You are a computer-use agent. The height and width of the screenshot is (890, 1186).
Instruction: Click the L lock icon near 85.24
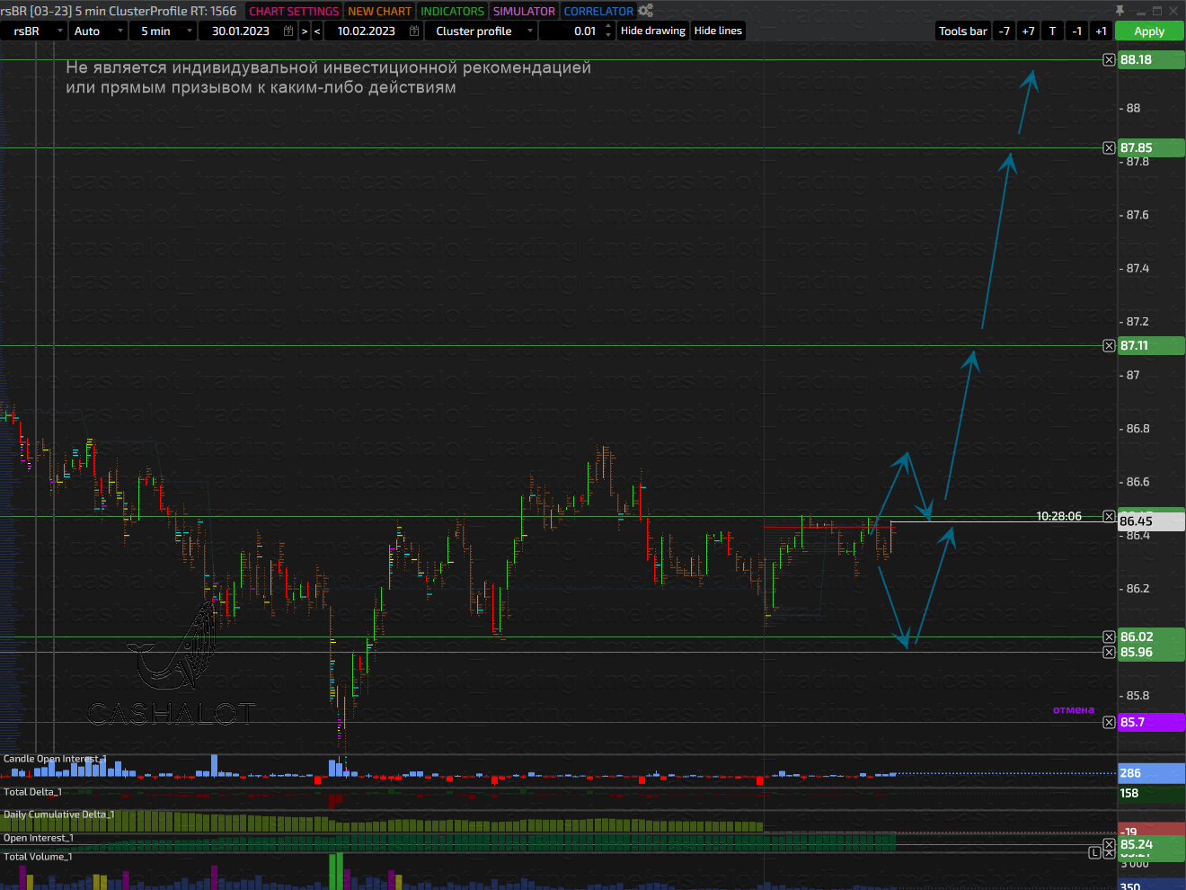[x=1094, y=852]
